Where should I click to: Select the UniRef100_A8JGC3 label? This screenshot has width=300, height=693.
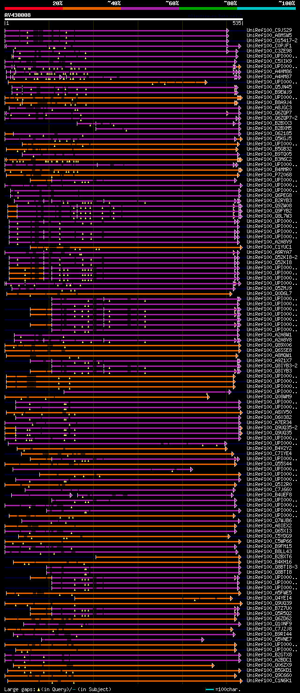269,107
